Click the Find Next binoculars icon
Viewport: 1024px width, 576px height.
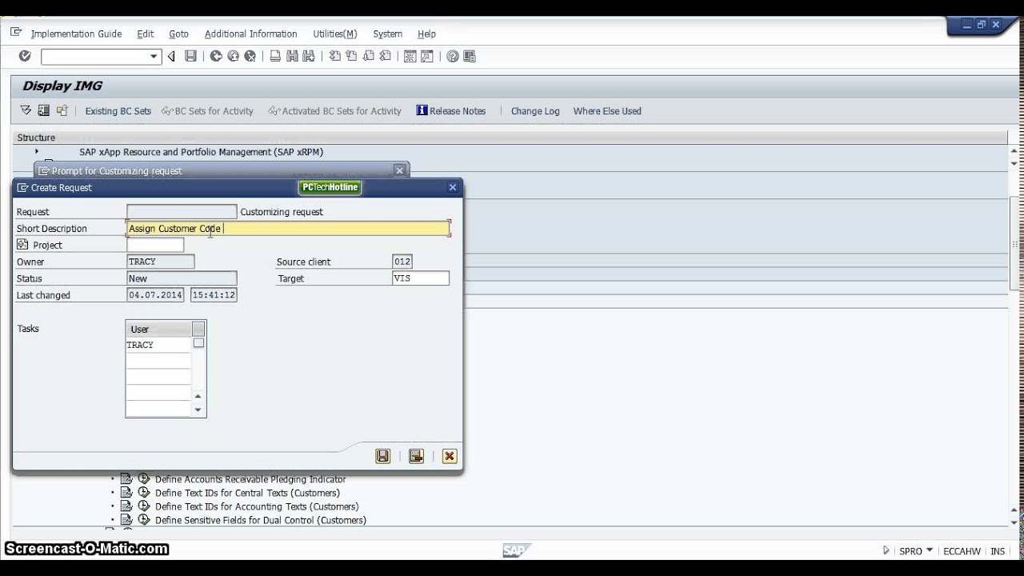pos(309,56)
